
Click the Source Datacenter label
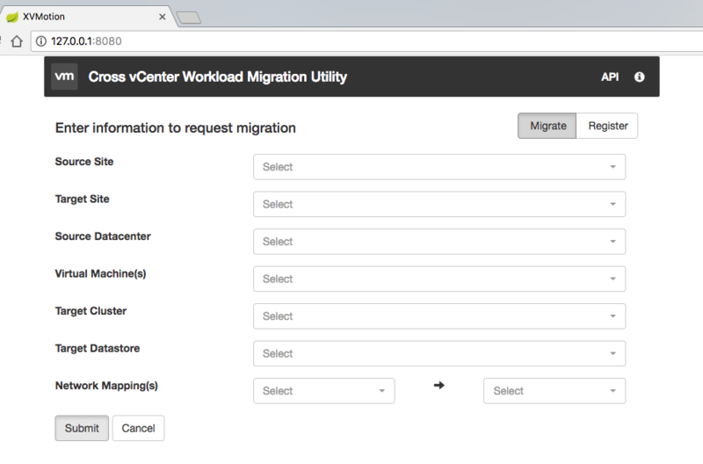click(x=103, y=236)
